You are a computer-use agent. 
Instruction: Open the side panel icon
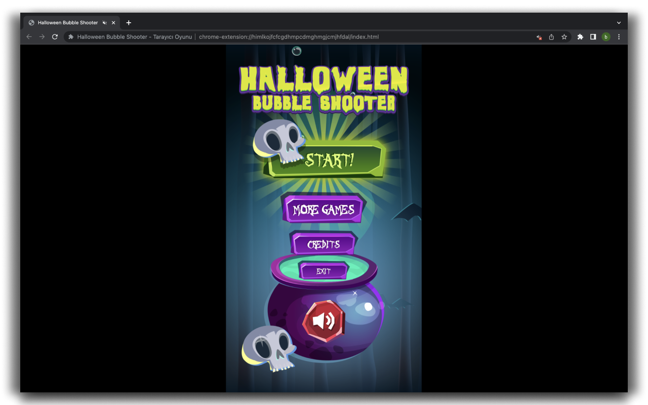coord(593,36)
